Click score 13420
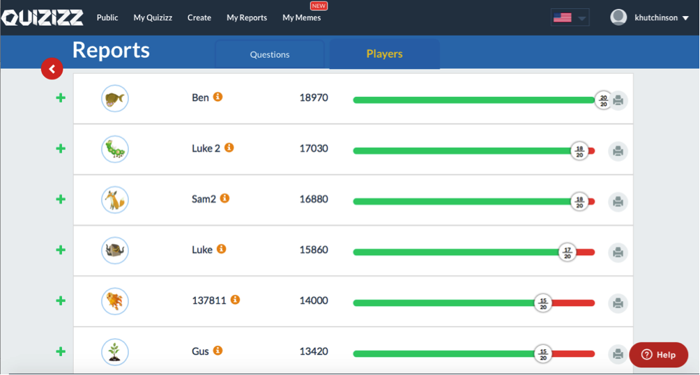The width and height of the screenshot is (700, 375). coord(314,351)
